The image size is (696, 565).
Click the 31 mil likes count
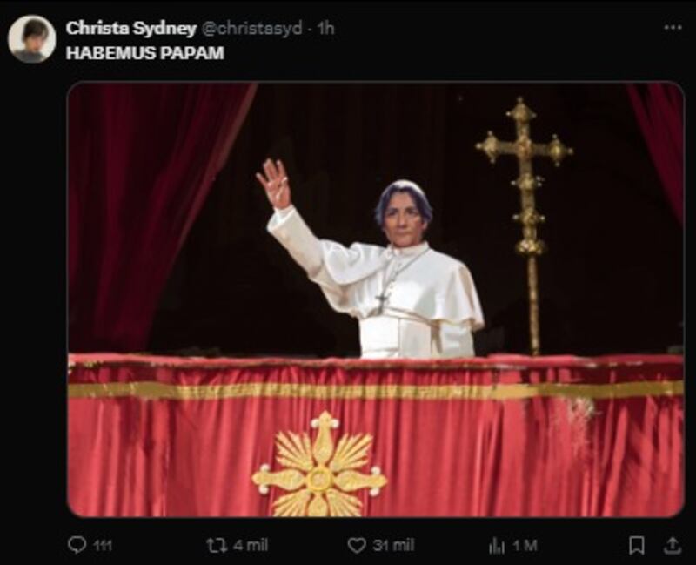coord(392,546)
